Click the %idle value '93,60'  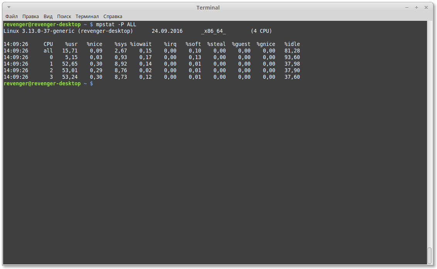point(292,58)
